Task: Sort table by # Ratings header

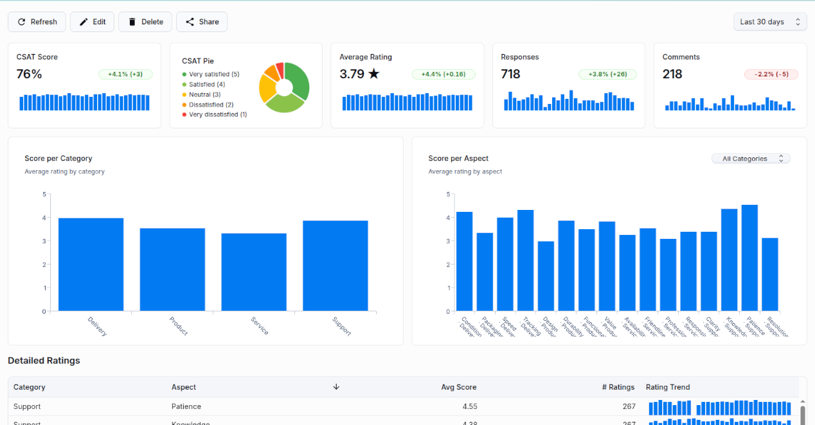Action: coord(618,387)
